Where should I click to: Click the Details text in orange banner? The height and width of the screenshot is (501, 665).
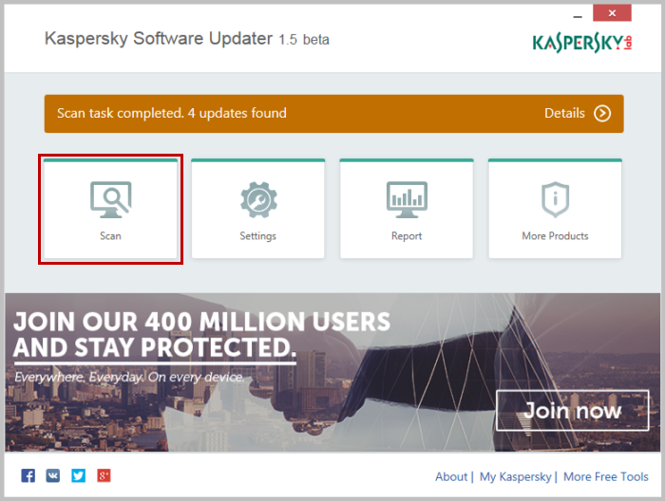click(x=564, y=113)
